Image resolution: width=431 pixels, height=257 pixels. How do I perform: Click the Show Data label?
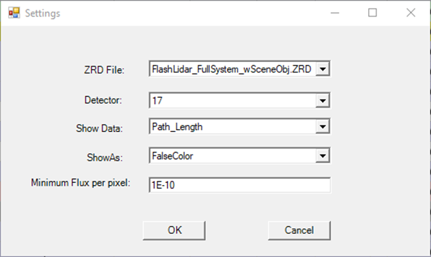click(99, 128)
